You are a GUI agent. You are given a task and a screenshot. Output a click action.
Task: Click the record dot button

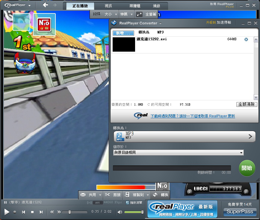coord(15,212)
